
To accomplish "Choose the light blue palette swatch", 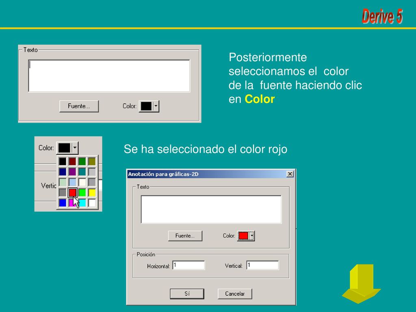I will point(72,182).
